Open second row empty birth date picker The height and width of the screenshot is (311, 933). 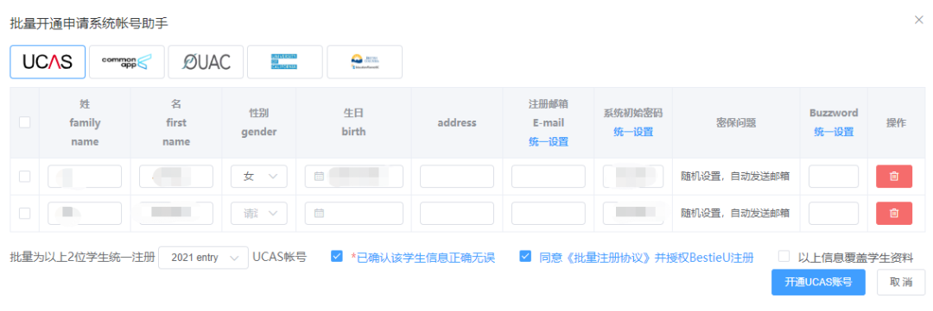(354, 213)
